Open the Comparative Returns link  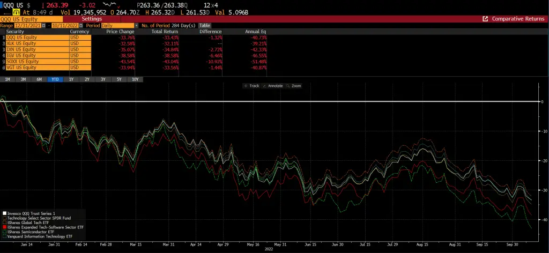[x=518, y=19]
